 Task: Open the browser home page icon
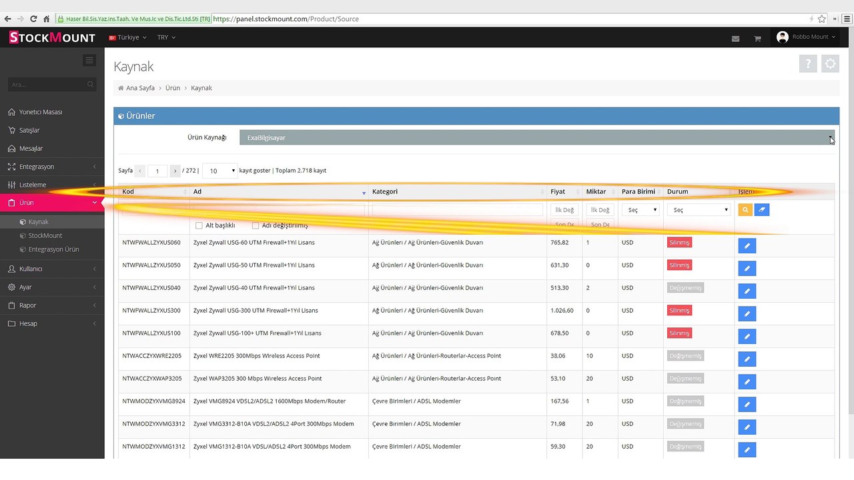[46, 19]
